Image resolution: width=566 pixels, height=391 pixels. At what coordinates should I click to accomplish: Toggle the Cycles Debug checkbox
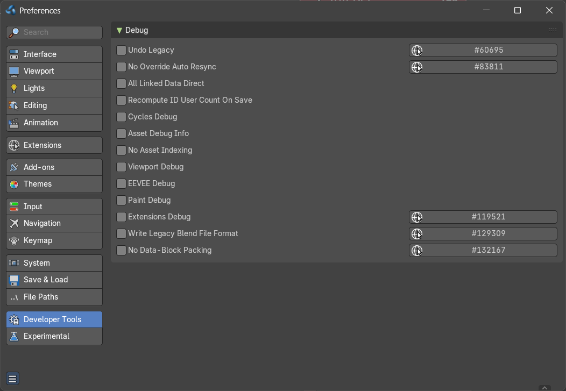coord(121,117)
